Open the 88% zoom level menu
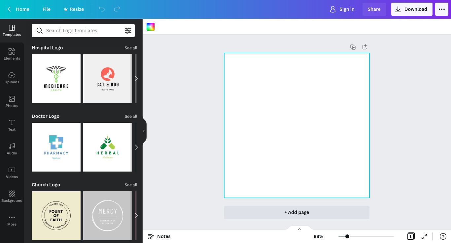Viewport: 451px width, 243px height. click(318, 236)
